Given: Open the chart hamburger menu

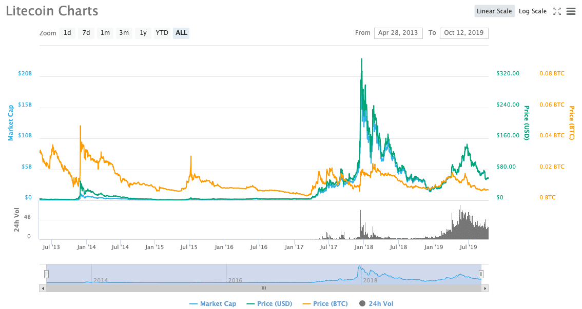Looking at the screenshot, I should tap(571, 11).
